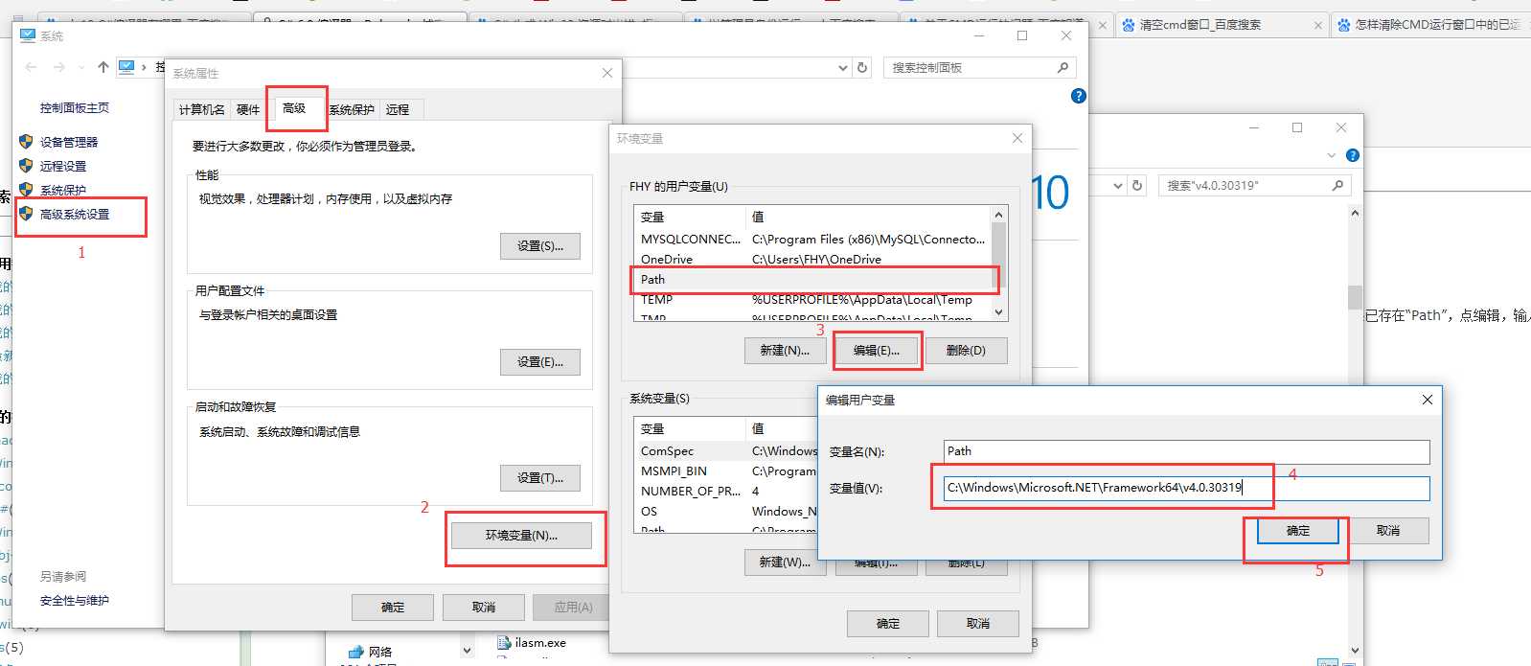Open the 系统保护 tab in 系统属性
Image resolution: width=1531 pixels, height=666 pixels.
pyautogui.click(x=352, y=110)
